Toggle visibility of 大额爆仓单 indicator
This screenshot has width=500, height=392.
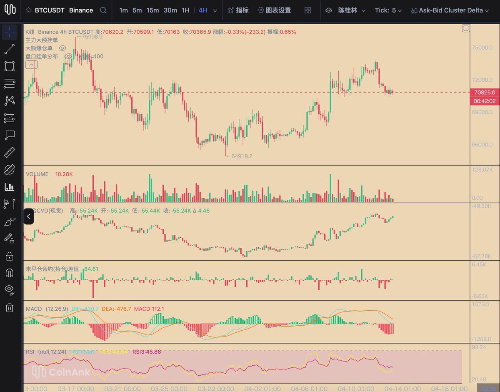coord(63,48)
